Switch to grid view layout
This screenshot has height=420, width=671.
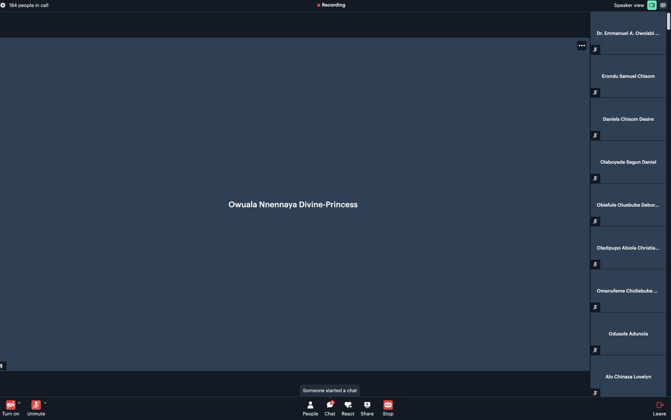[663, 5]
